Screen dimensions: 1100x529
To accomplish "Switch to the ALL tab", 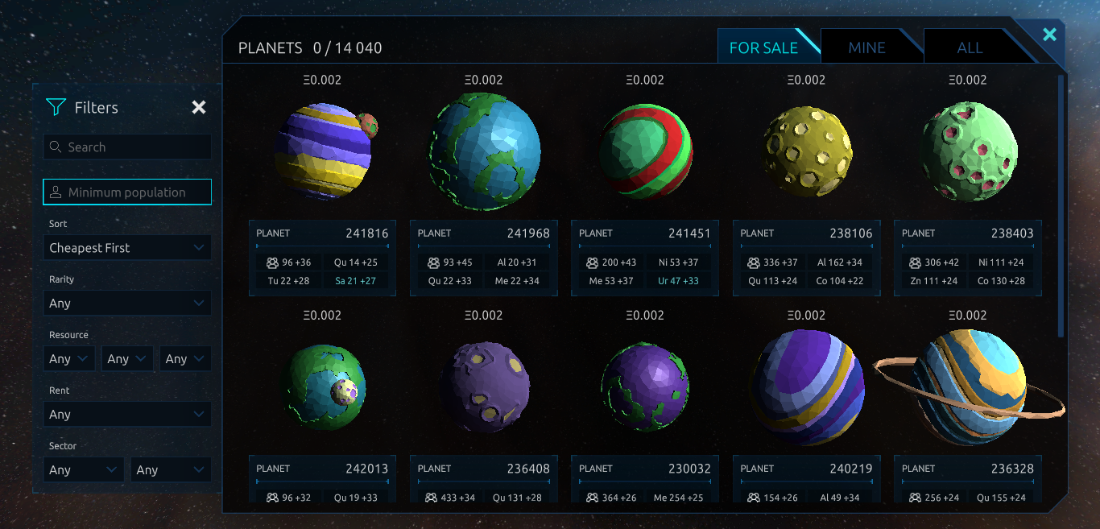I will click(970, 48).
